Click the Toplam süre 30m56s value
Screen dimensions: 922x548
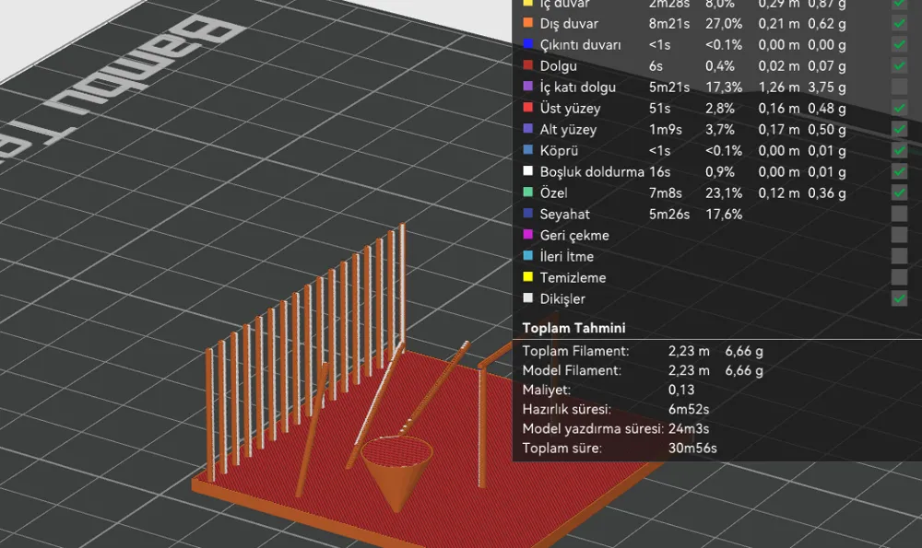[692, 448]
